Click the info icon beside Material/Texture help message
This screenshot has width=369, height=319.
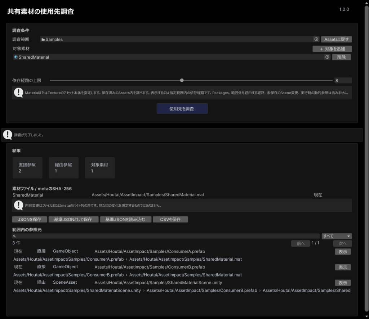(x=18, y=93)
